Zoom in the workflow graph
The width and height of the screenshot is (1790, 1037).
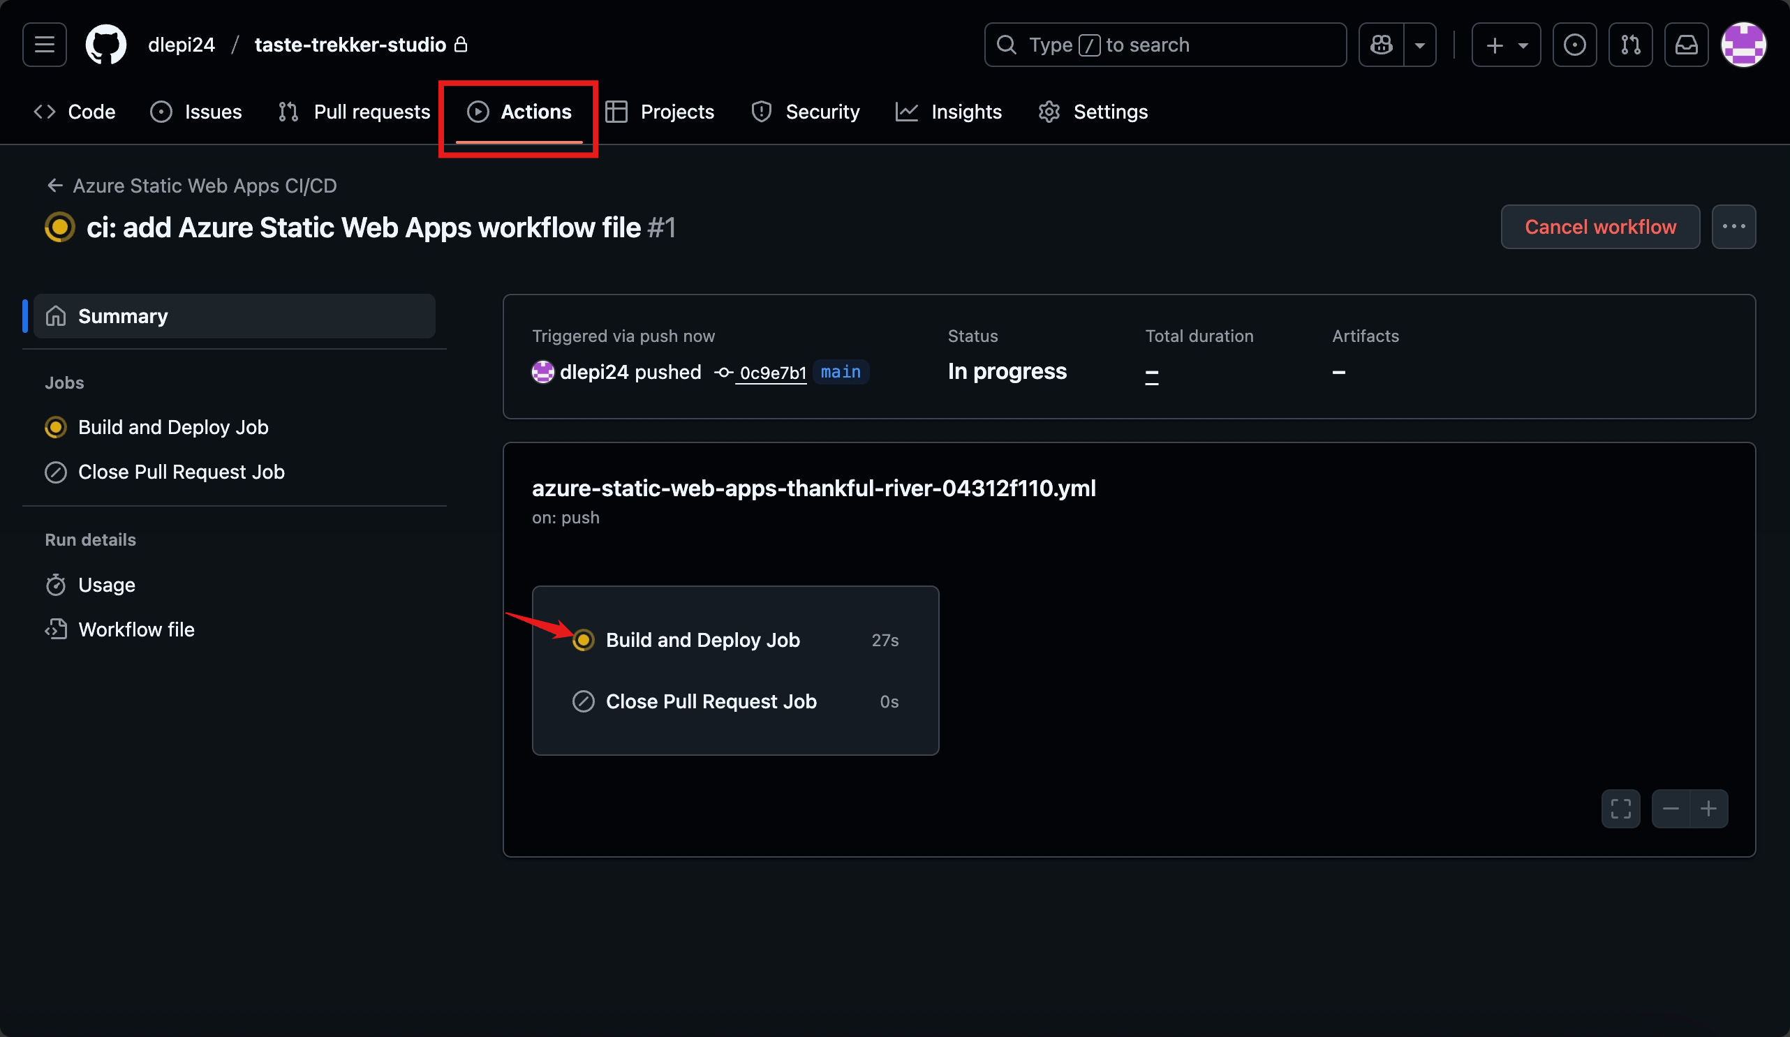pos(1708,808)
